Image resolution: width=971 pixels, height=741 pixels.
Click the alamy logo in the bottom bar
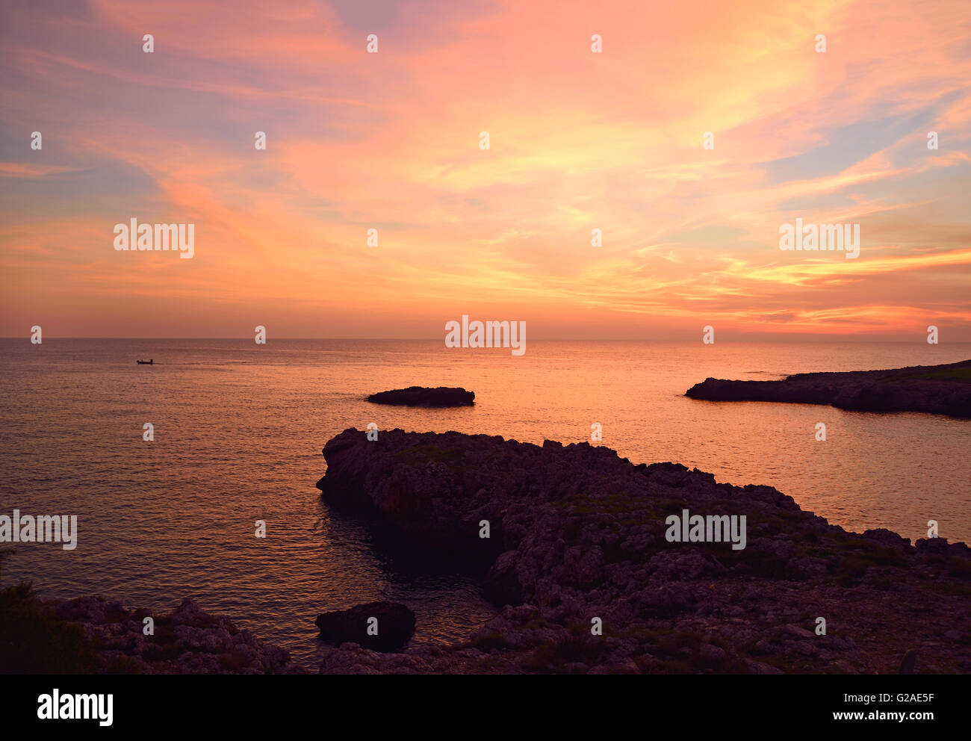point(75,707)
